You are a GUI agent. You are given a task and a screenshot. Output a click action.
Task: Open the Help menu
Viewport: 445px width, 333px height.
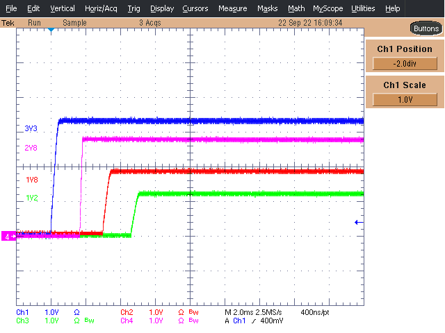(x=392, y=8)
